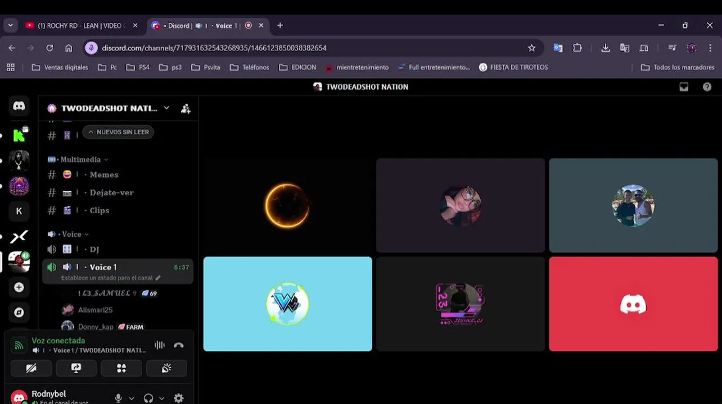Start screen sharing button

tap(76, 368)
